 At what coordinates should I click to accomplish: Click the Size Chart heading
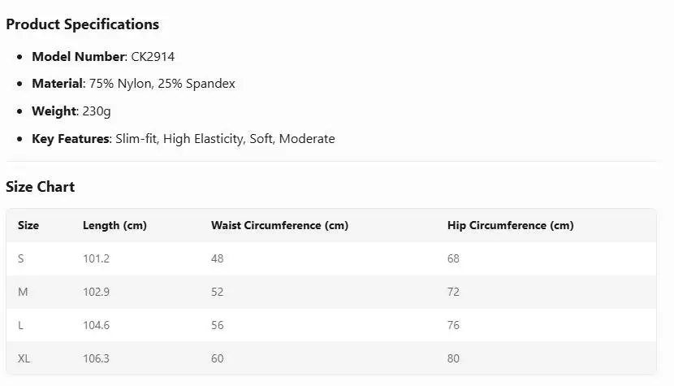[40, 187]
